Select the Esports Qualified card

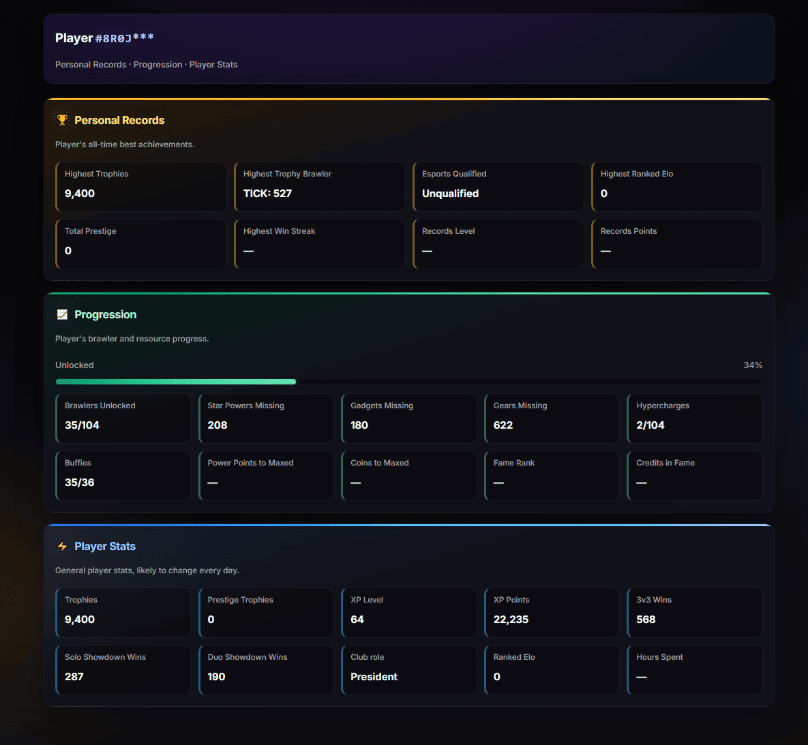(498, 187)
